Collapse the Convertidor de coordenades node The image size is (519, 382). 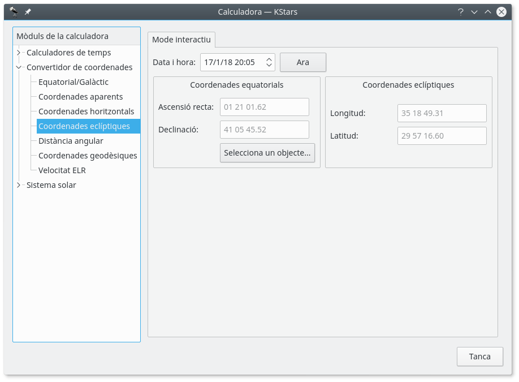click(19, 67)
